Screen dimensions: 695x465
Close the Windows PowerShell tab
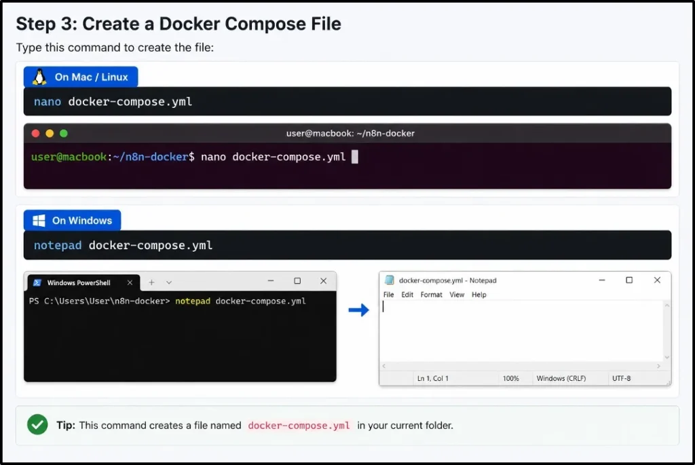[x=130, y=282]
